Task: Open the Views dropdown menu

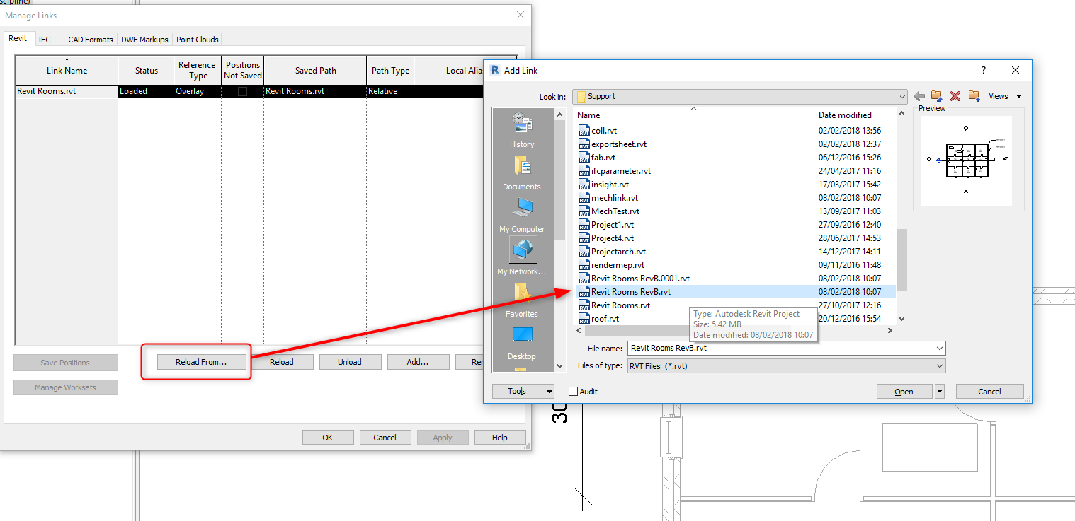Action: pos(1005,96)
